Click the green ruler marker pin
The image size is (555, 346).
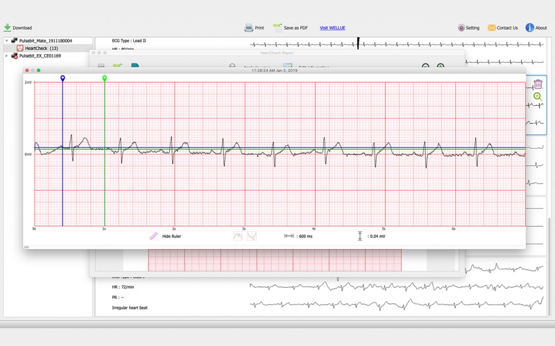point(105,78)
